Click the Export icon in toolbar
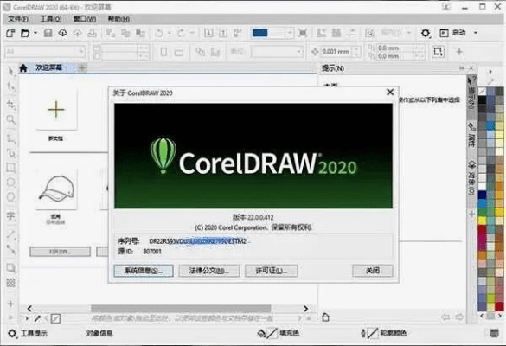Viewport: 506px width, 346px height. (x=223, y=33)
